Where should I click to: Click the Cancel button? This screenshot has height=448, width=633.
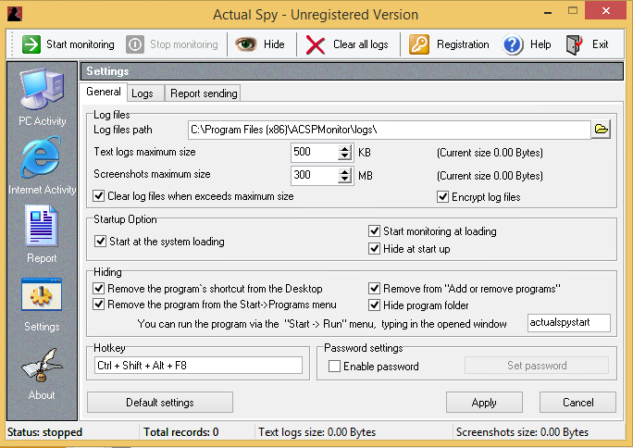tap(578, 403)
